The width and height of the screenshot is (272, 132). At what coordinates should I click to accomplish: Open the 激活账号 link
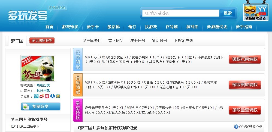(159, 41)
